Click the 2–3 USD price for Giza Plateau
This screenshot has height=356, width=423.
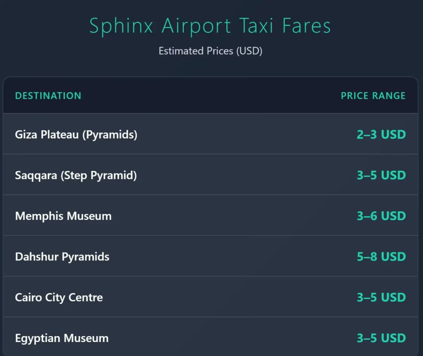pyautogui.click(x=381, y=135)
